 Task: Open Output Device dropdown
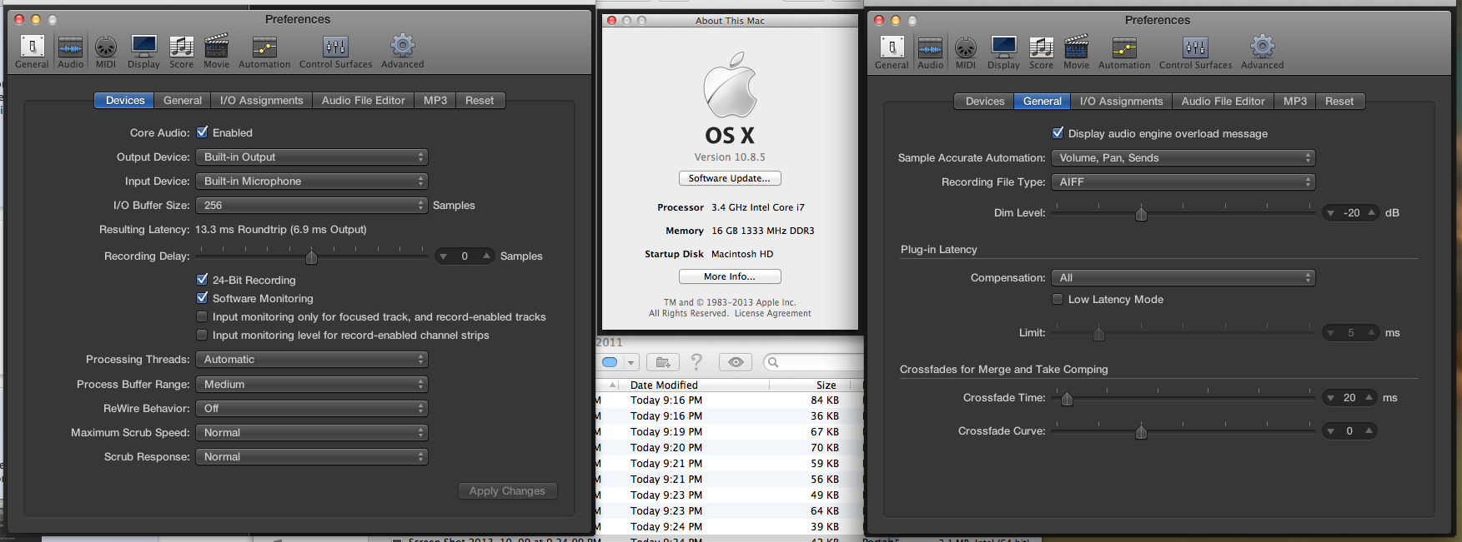pyautogui.click(x=311, y=157)
